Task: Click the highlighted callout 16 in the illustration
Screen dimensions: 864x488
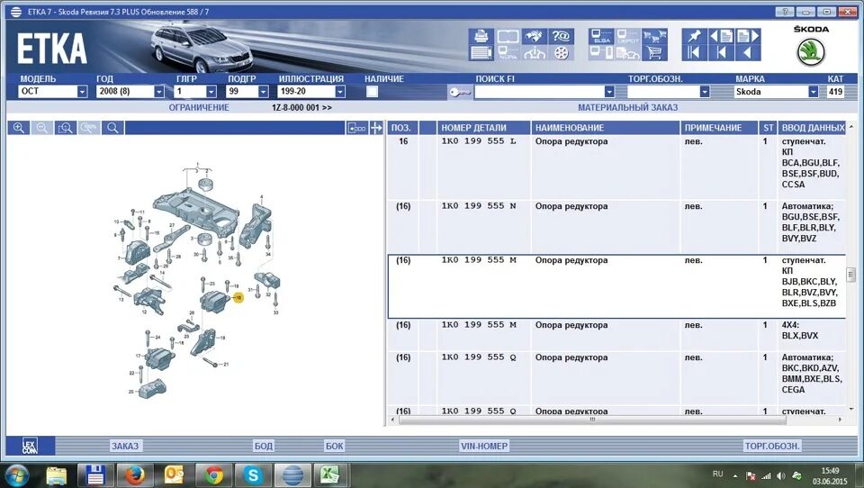Action: (238, 297)
